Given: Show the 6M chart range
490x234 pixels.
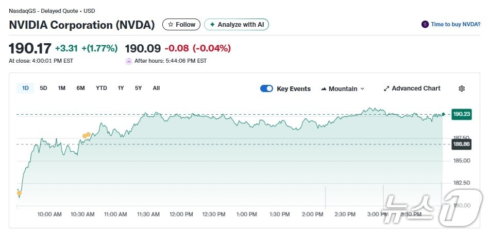Looking at the screenshot, I should (x=80, y=88).
